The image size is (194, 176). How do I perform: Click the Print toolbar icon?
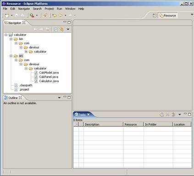[x=22, y=16]
